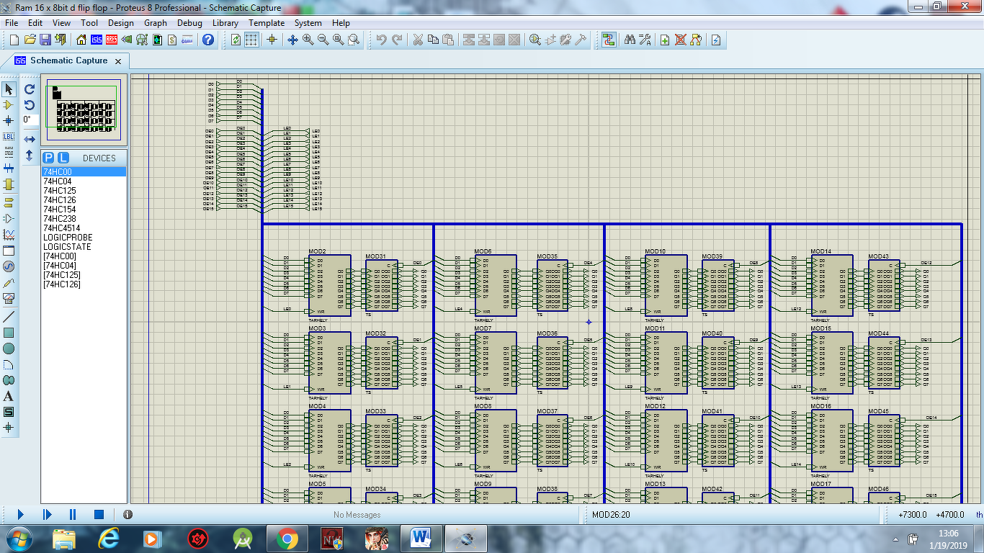Open the File menu
This screenshot has width=984, height=553.
point(12,23)
